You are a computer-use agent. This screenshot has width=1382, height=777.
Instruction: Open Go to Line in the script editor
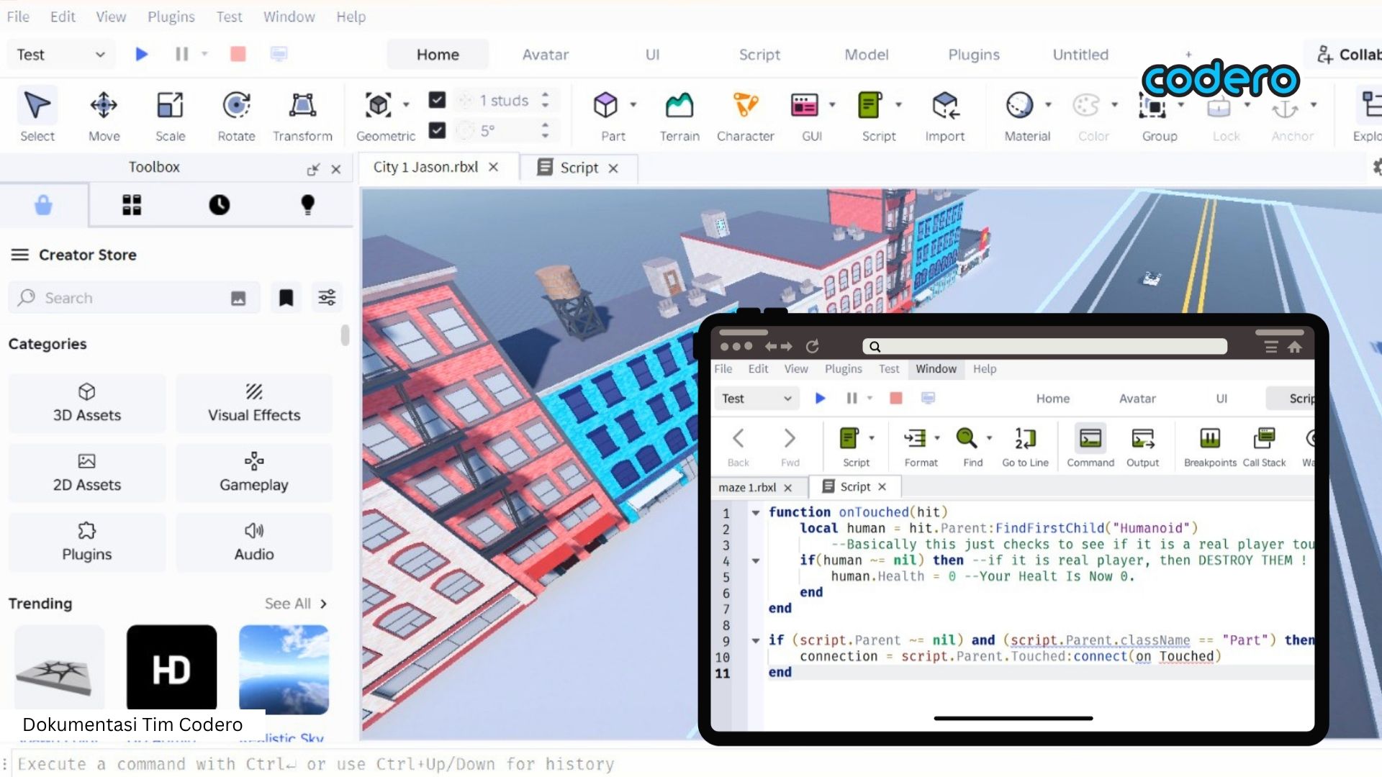pos(1025,445)
